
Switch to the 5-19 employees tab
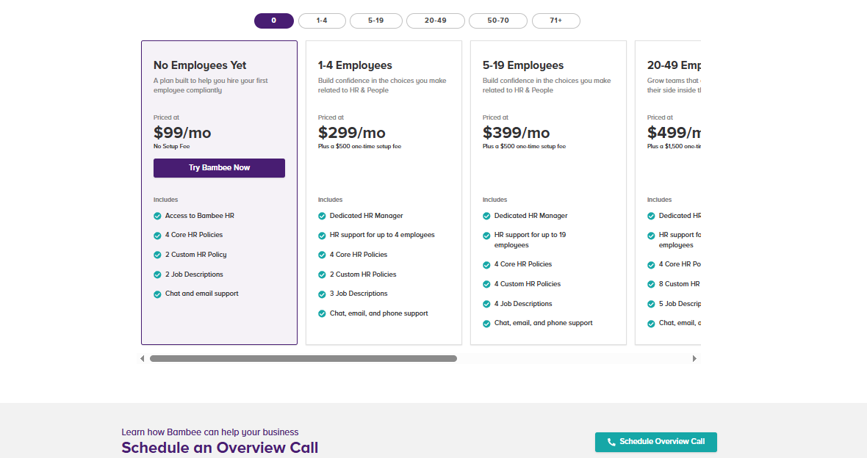click(375, 21)
